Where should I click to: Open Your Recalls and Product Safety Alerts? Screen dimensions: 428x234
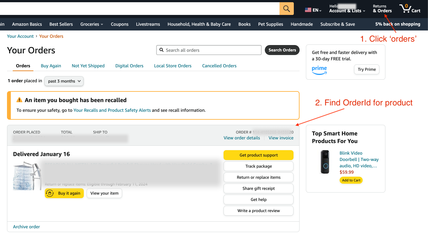point(112,110)
